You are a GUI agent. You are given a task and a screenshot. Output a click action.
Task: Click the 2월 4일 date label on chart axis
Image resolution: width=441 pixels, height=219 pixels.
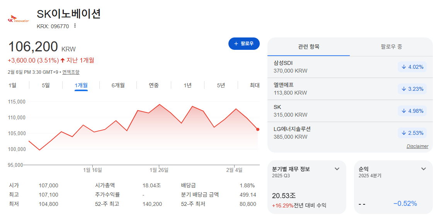click(x=234, y=170)
